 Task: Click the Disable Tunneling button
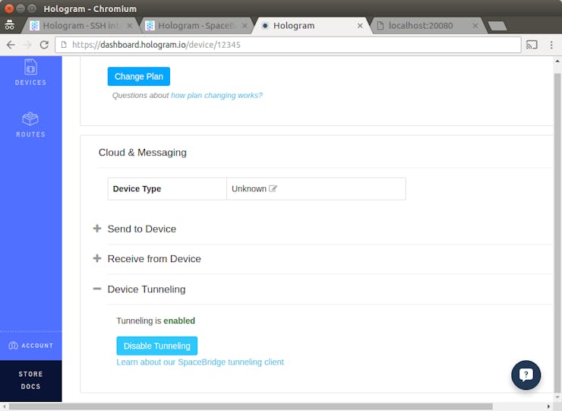point(156,346)
